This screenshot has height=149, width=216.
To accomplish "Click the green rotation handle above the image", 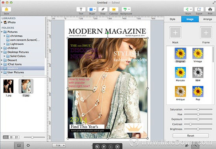I will [107, 33].
